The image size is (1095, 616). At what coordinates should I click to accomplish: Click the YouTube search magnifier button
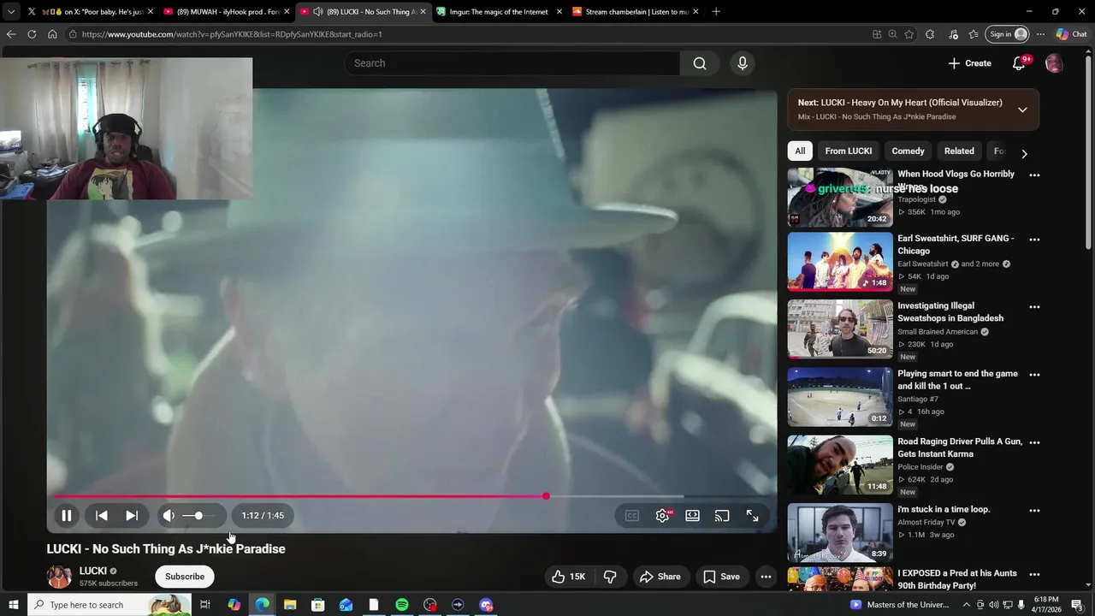700,63
